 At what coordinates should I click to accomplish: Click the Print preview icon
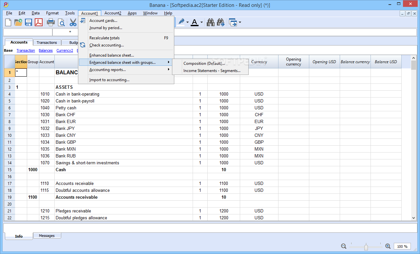[x=61, y=22]
